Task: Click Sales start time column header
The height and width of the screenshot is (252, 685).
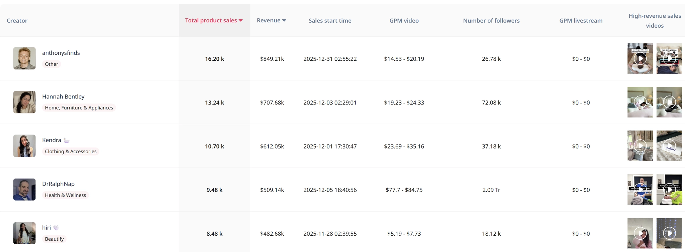Action: click(x=330, y=20)
